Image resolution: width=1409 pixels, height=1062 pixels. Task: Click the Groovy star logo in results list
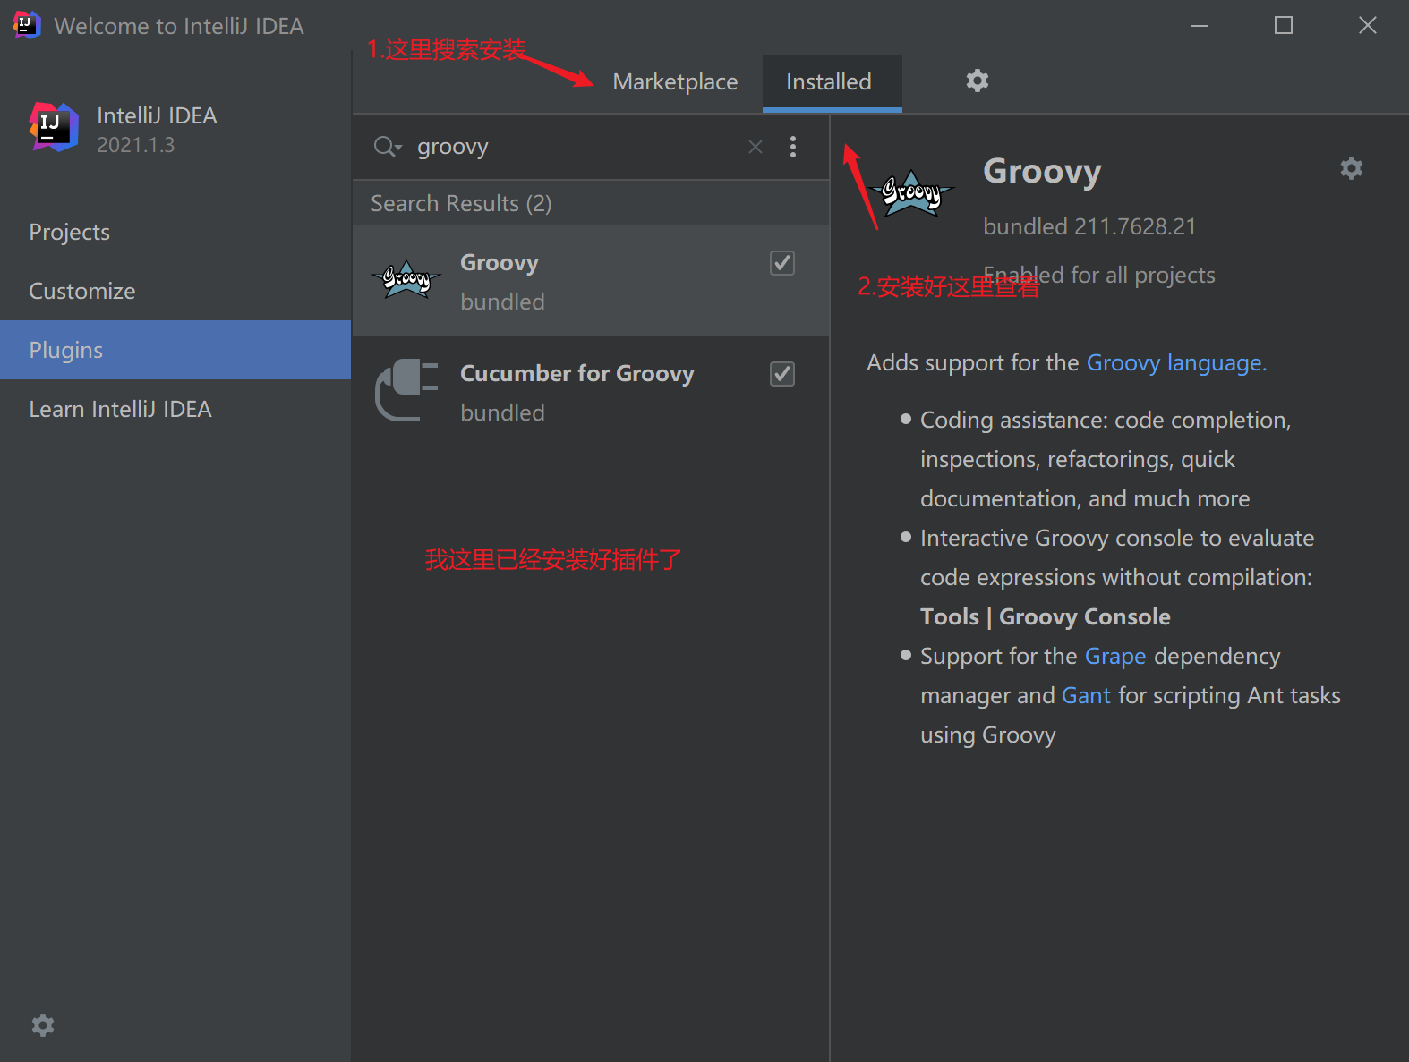(x=406, y=280)
